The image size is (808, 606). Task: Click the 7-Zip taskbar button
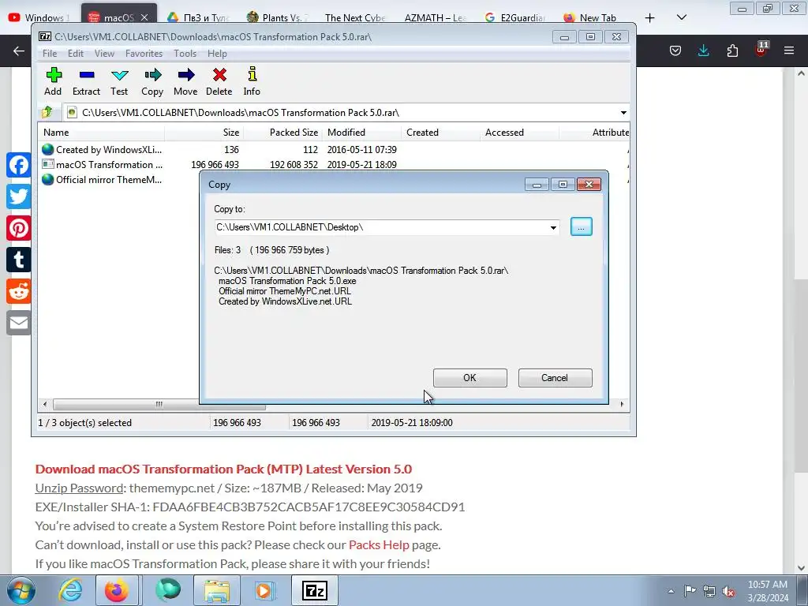click(x=315, y=590)
